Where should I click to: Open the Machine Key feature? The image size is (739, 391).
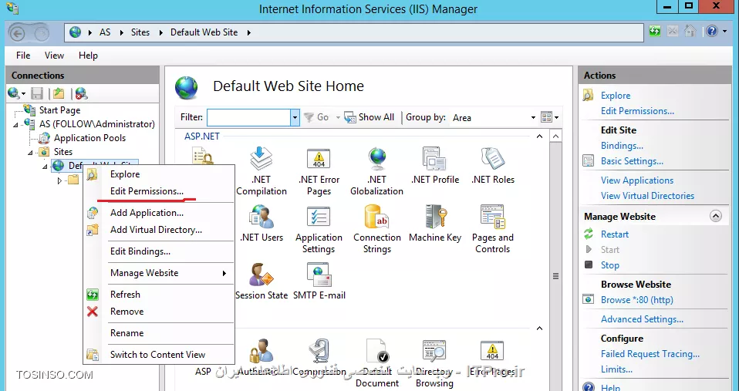pyautogui.click(x=434, y=224)
